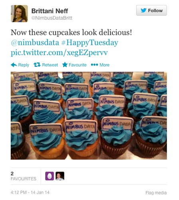
Task: Open Brittani Neff's profile photo
Action: click(x=20, y=14)
